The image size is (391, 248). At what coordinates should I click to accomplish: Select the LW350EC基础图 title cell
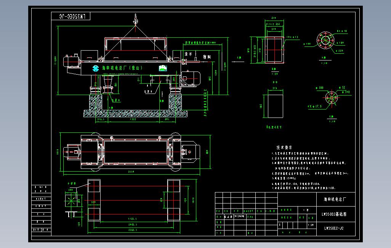[336, 214]
